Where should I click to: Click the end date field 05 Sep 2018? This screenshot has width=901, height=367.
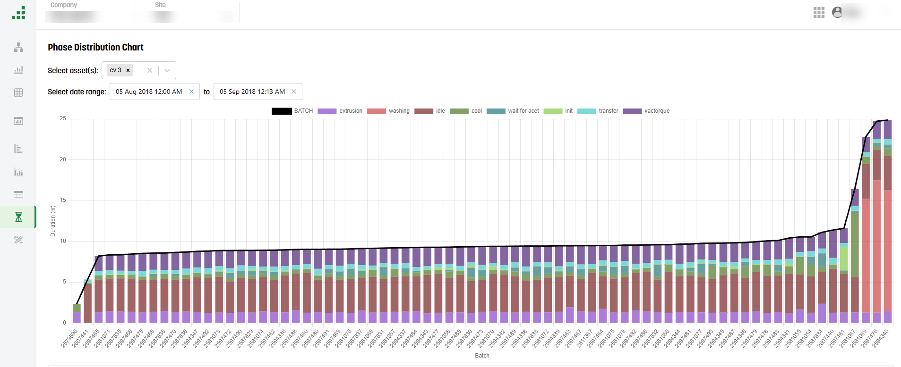(252, 92)
